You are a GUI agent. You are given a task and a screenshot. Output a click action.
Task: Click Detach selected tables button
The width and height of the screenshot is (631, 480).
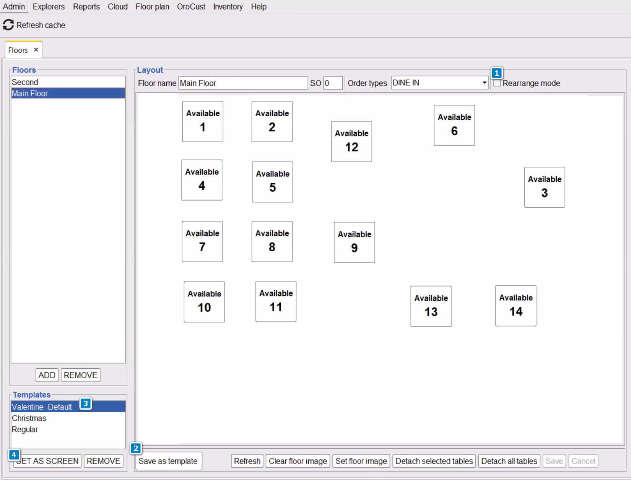point(434,461)
